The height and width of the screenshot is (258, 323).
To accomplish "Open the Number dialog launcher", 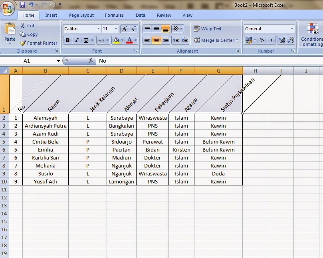I will (293, 51).
